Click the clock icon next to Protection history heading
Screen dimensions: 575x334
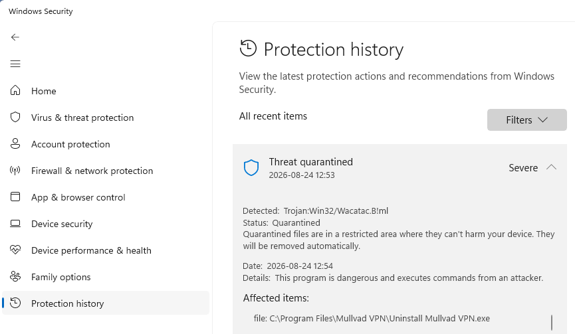[x=248, y=48]
